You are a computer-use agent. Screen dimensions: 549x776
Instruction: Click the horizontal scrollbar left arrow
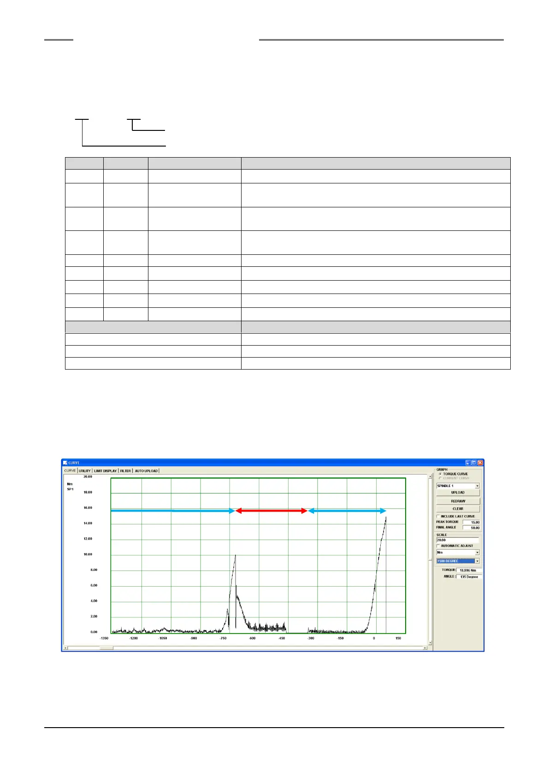65,648
